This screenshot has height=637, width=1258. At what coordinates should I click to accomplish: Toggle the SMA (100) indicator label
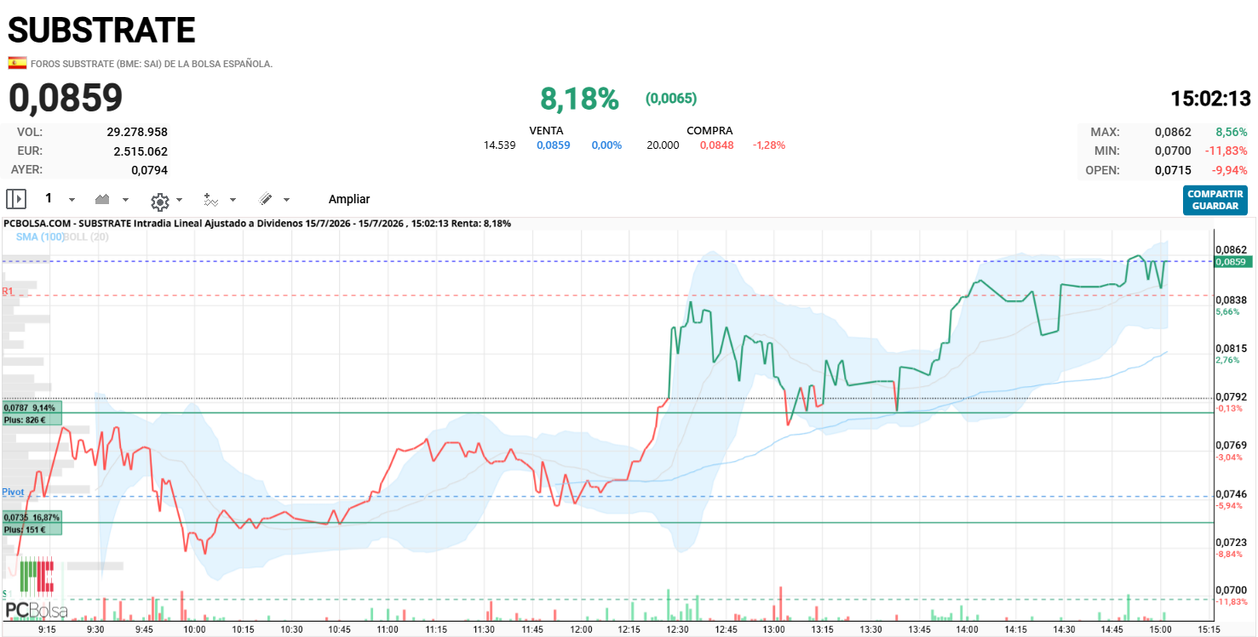tap(40, 236)
